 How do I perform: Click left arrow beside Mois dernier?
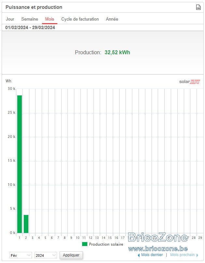(139, 255)
